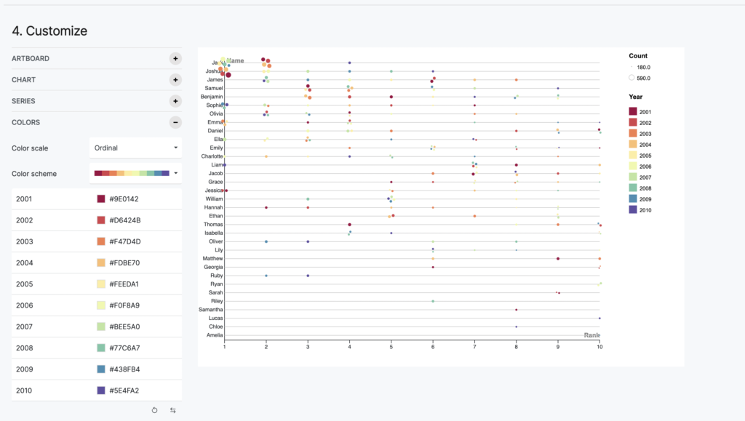Click the 2006 row in color list

coord(97,305)
